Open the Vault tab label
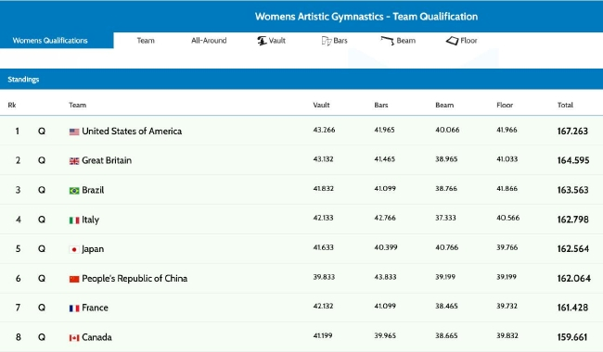Image resolution: width=603 pixels, height=352 pixels. (276, 41)
